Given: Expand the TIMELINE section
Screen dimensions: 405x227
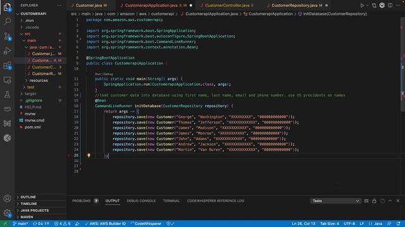Looking at the screenshot, I should tap(28, 204).
